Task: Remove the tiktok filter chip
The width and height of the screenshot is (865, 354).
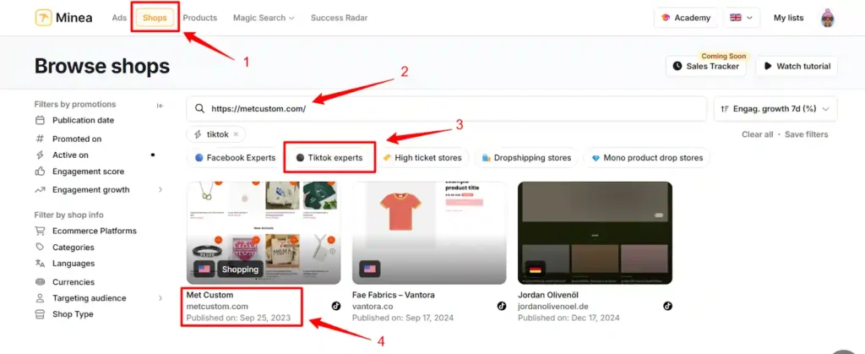Action: (x=236, y=134)
